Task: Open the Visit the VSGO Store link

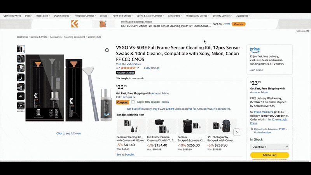Action: (x=129, y=64)
